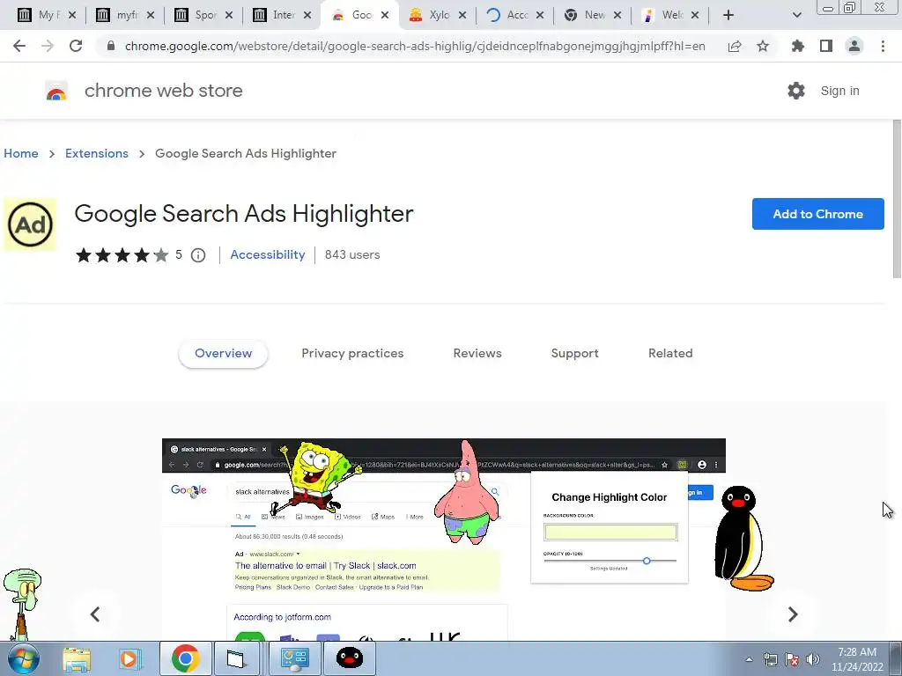902x676 pixels.
Task: Open the share page icon
Action: pyautogui.click(x=735, y=46)
